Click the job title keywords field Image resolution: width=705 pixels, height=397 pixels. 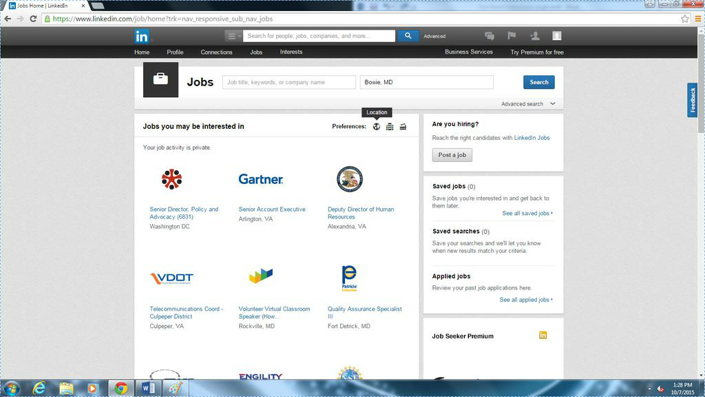(289, 83)
